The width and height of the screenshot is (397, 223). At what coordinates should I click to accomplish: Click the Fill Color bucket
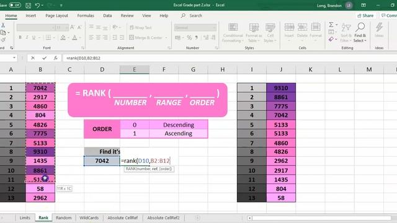pos(63,38)
